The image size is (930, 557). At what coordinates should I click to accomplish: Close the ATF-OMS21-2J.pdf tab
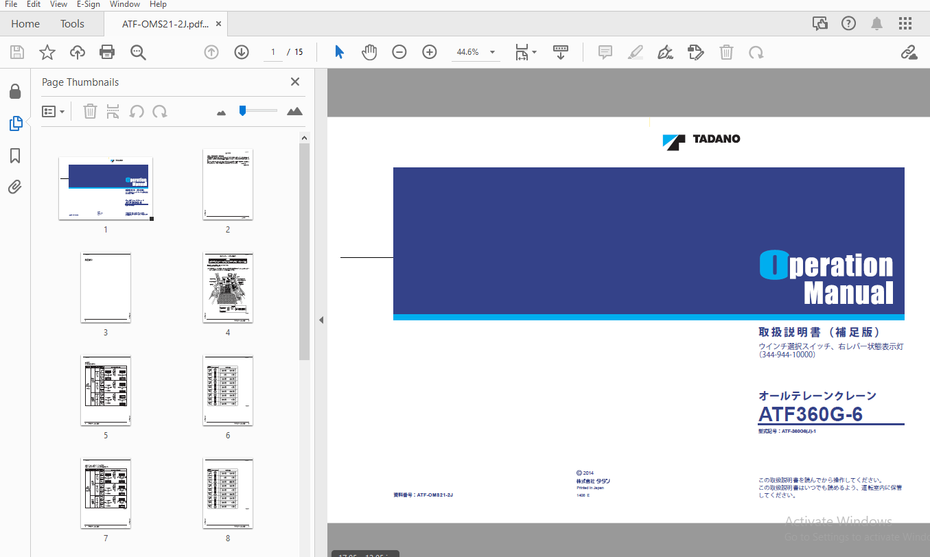tap(218, 23)
